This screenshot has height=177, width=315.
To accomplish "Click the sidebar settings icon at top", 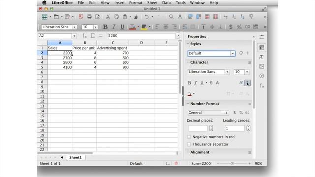I will click(x=261, y=37).
